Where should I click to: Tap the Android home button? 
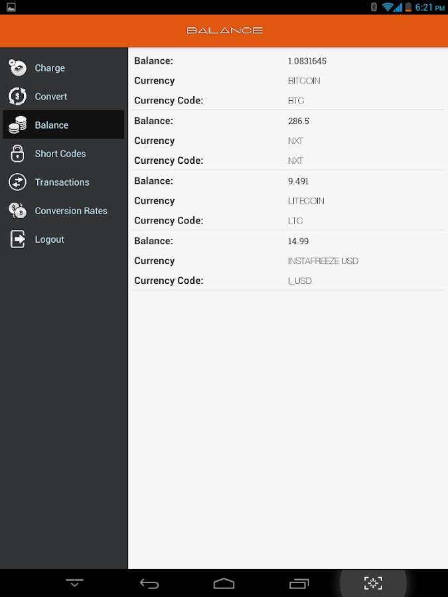224,583
